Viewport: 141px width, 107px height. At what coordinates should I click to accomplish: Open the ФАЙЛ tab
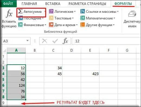tap(8, 4)
